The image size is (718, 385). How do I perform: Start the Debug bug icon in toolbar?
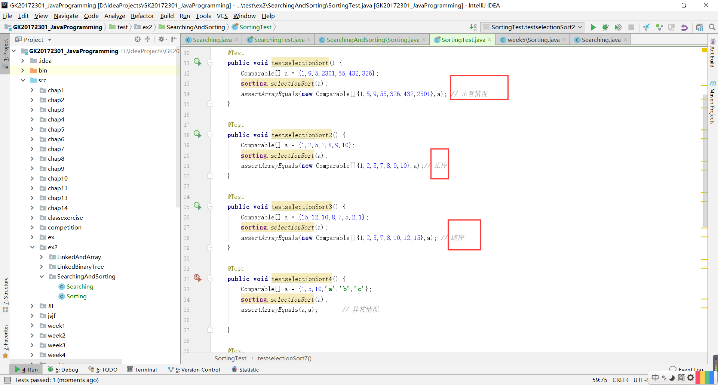605,27
